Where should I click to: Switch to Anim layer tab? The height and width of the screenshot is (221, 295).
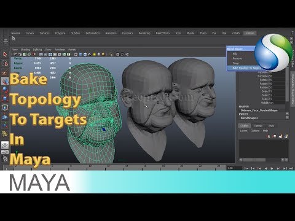pos(271,126)
